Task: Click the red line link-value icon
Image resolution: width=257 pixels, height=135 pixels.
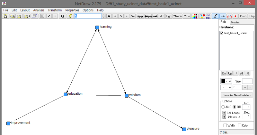Action: pos(229,16)
